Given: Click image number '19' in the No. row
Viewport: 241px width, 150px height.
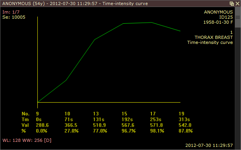Looking at the screenshot, I should 181,113.
